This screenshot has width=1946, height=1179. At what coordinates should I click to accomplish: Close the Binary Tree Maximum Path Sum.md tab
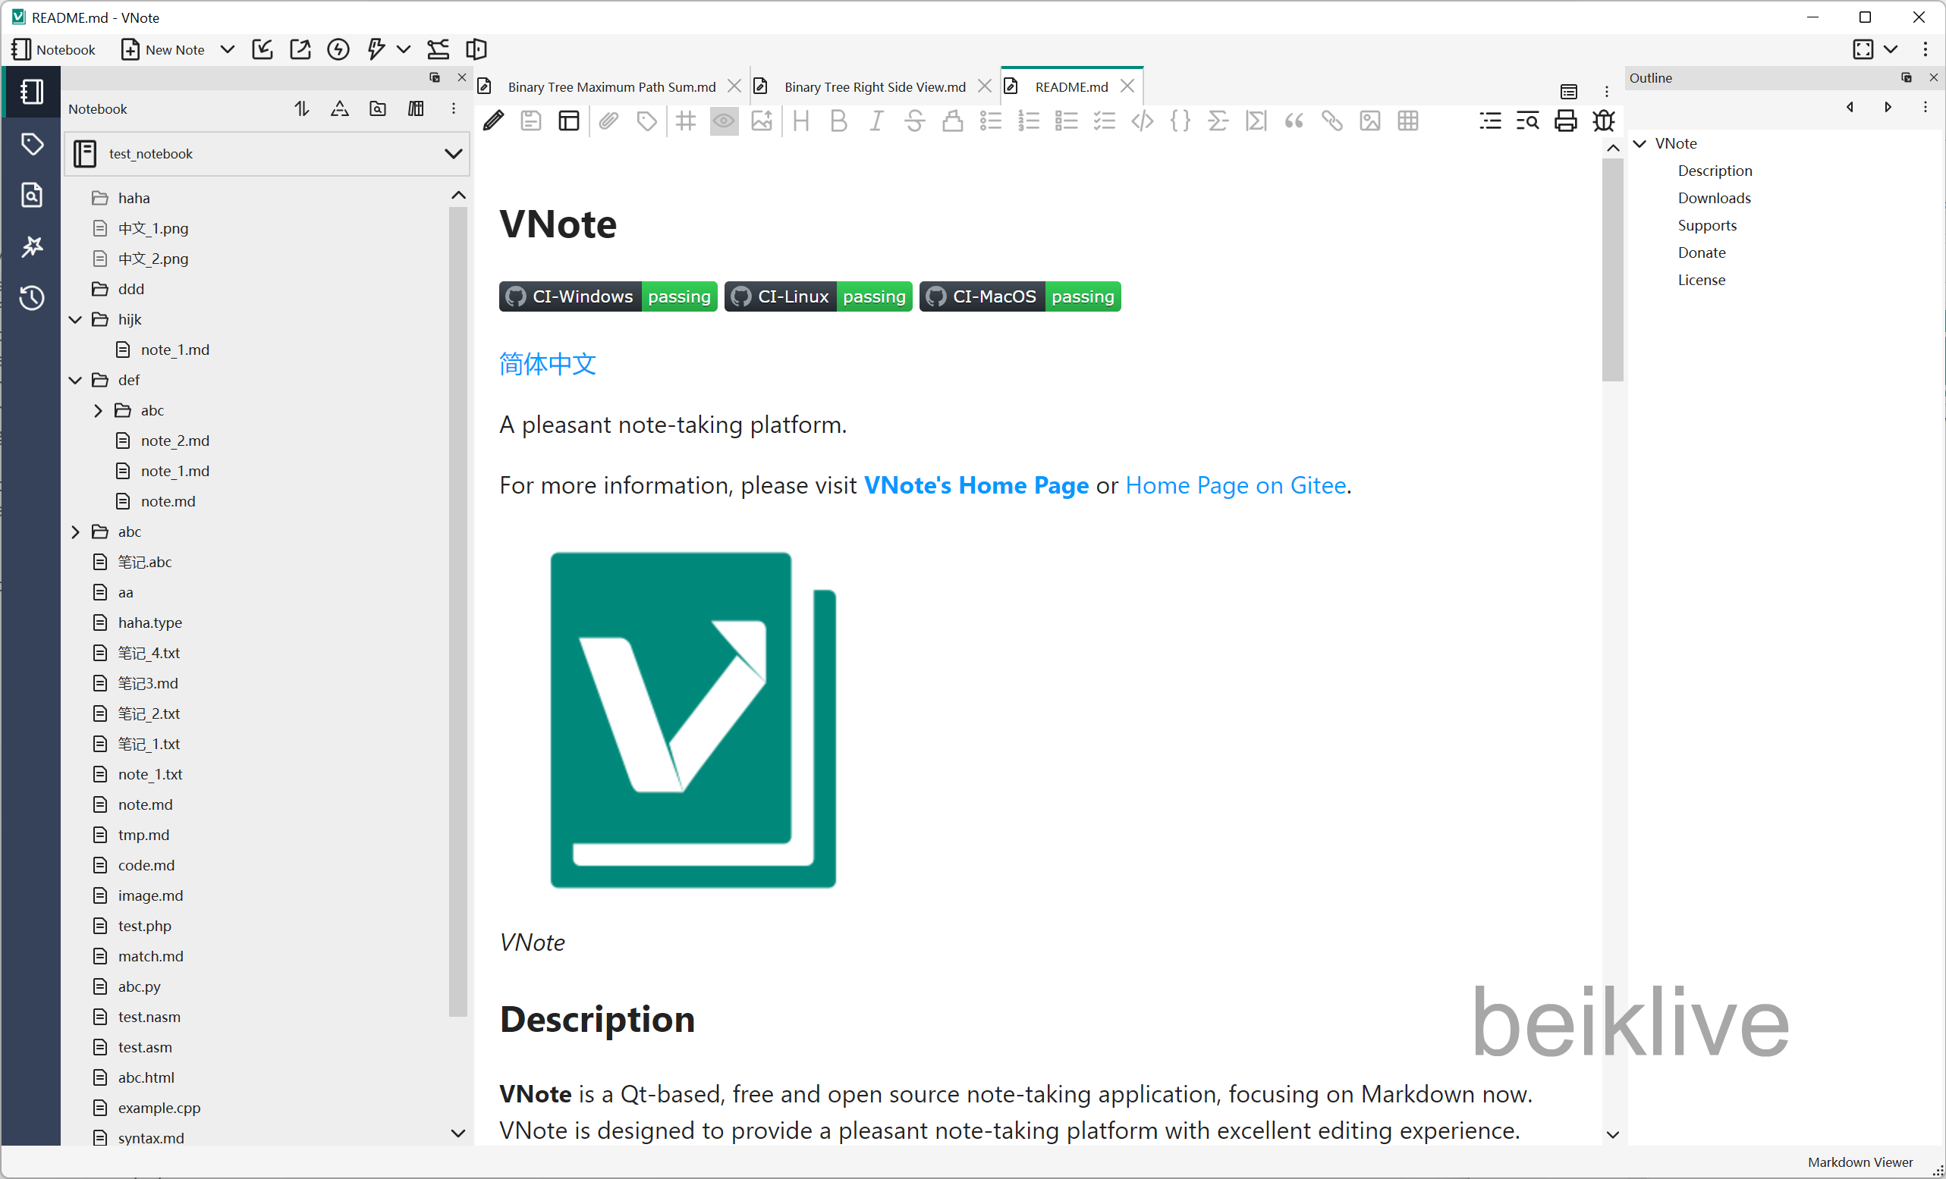click(734, 86)
